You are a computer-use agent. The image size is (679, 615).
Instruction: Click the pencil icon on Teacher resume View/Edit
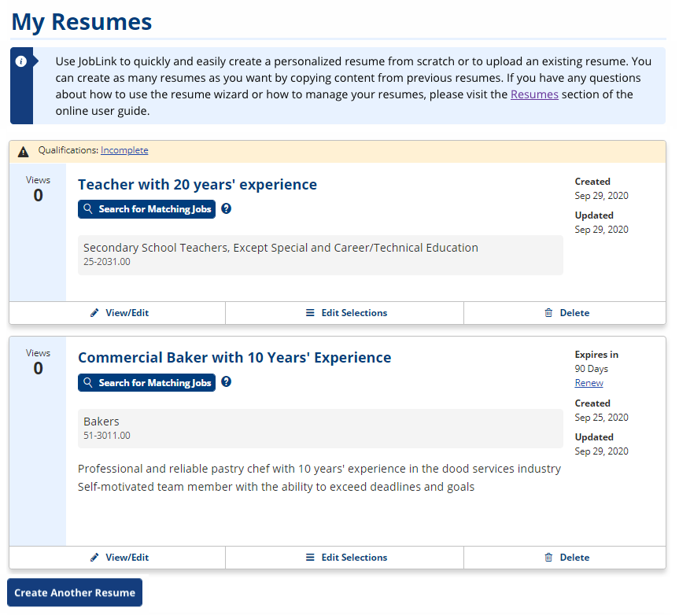click(94, 313)
